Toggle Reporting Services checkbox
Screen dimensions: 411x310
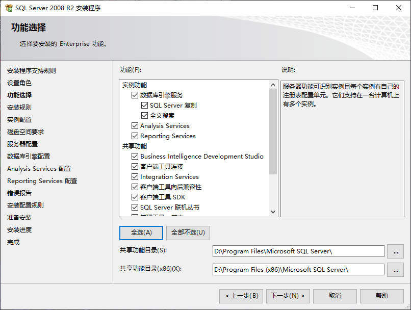pyautogui.click(x=135, y=136)
